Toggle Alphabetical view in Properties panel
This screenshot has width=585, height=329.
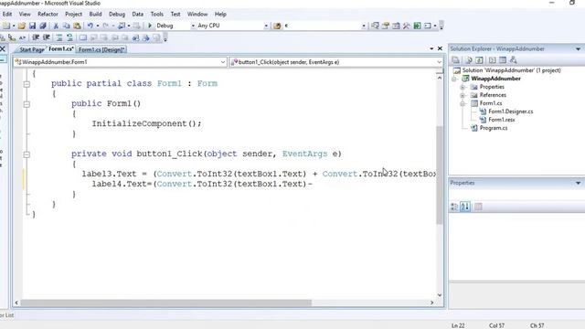pyautogui.click(x=465, y=207)
